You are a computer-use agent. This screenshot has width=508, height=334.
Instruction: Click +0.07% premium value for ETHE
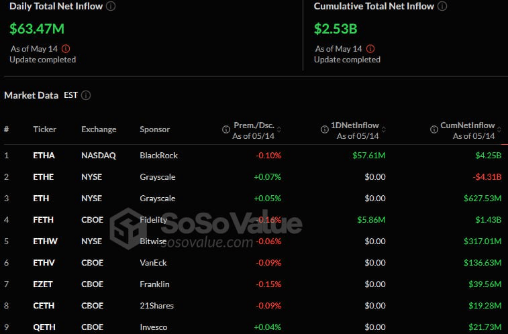click(268, 177)
